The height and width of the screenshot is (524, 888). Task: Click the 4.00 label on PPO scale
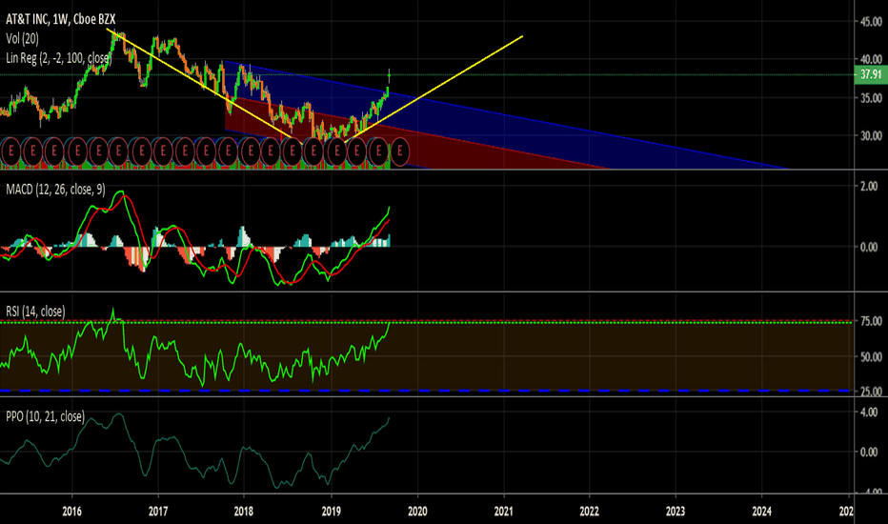point(869,412)
